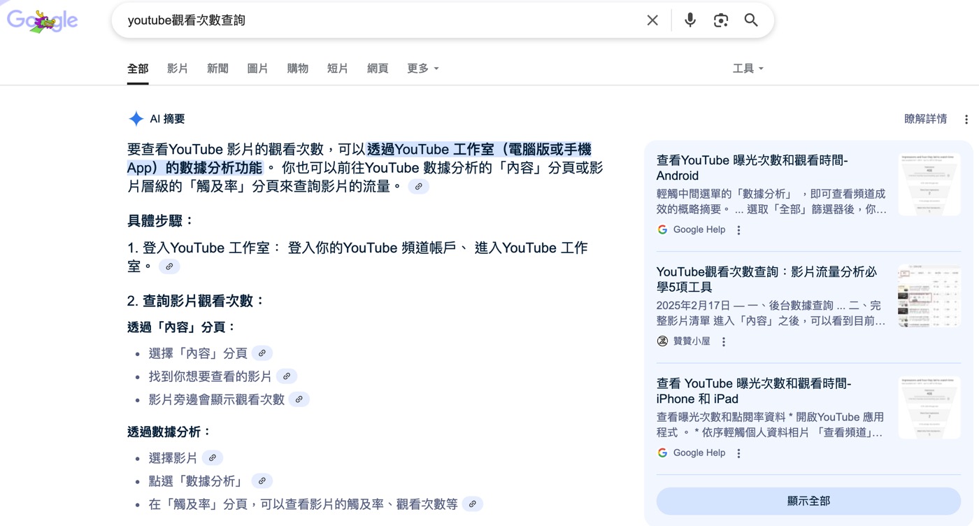Open link icon beside 選擇「內容」分頁
Viewport: 979px width, 526px height.
[262, 353]
